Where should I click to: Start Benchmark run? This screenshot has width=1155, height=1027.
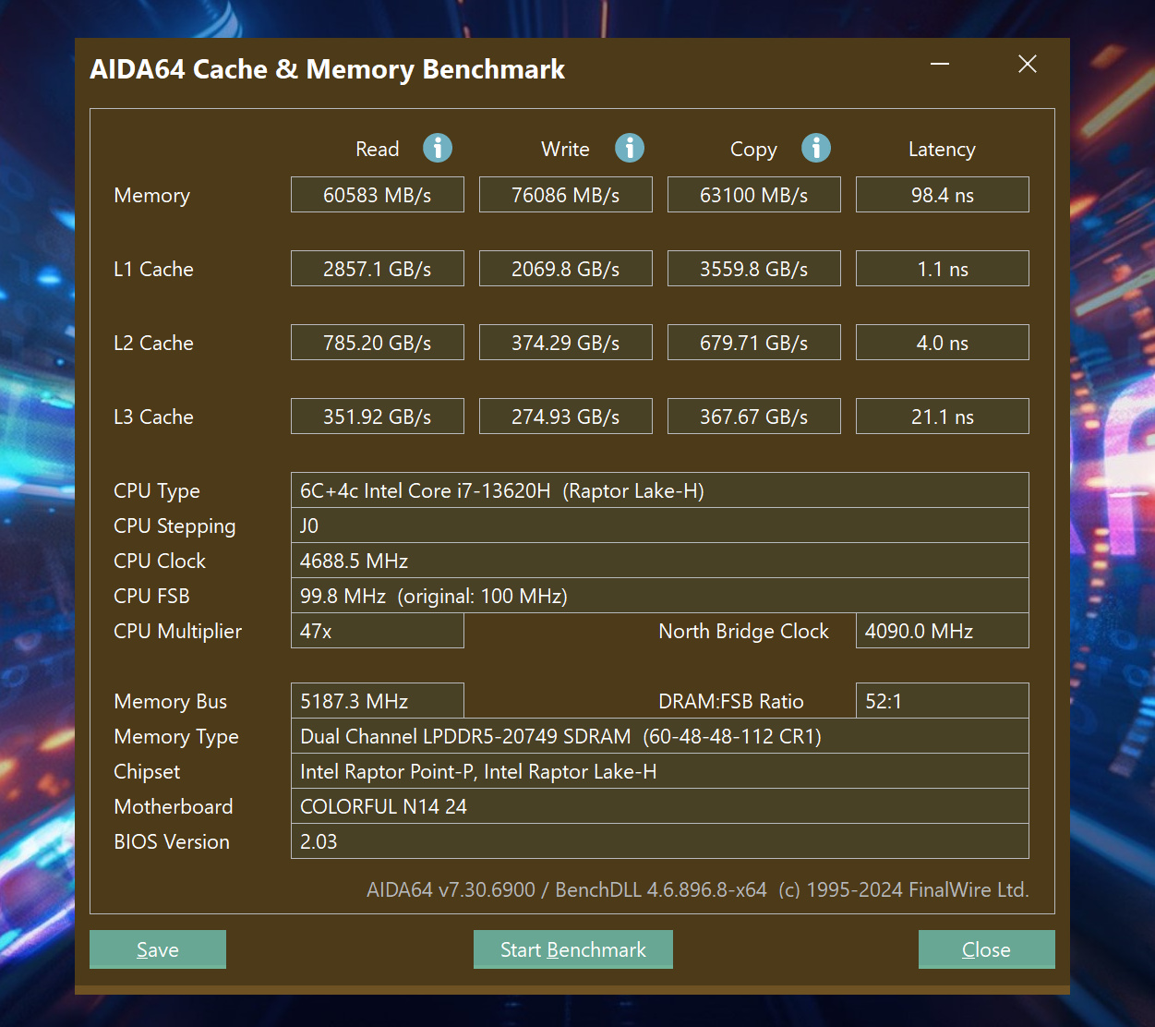point(573,949)
